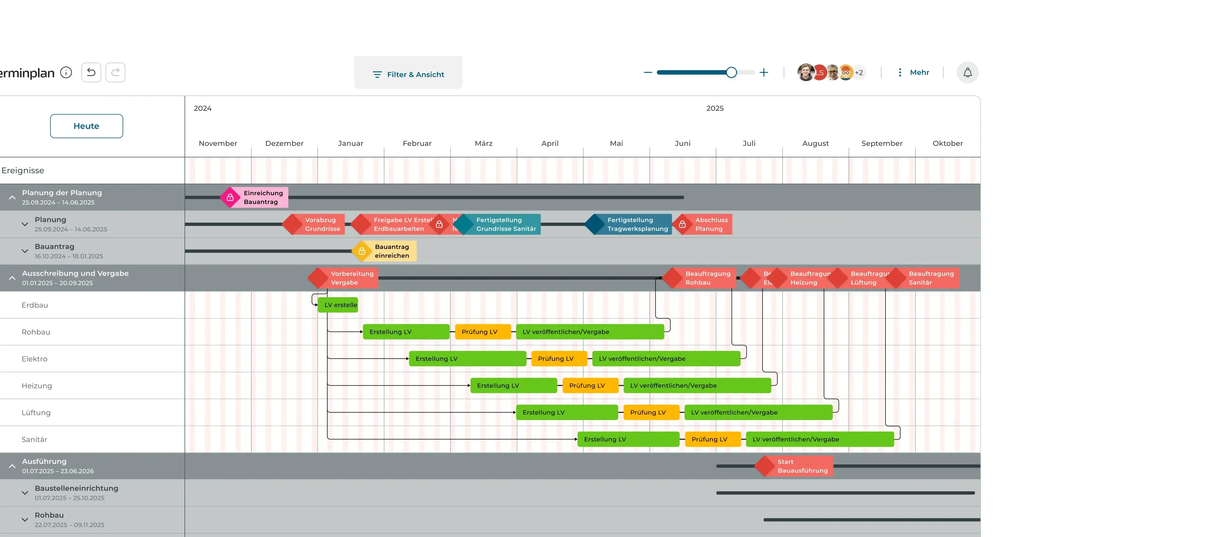Click the undo arrow icon
The height and width of the screenshot is (537, 1210).
point(91,72)
